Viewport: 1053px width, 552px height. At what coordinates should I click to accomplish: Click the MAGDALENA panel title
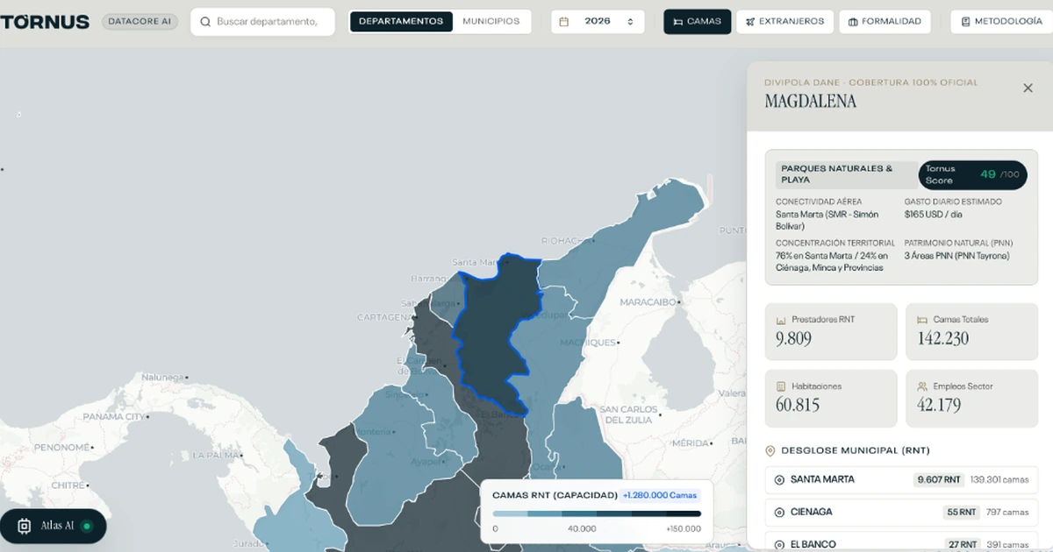tap(810, 102)
